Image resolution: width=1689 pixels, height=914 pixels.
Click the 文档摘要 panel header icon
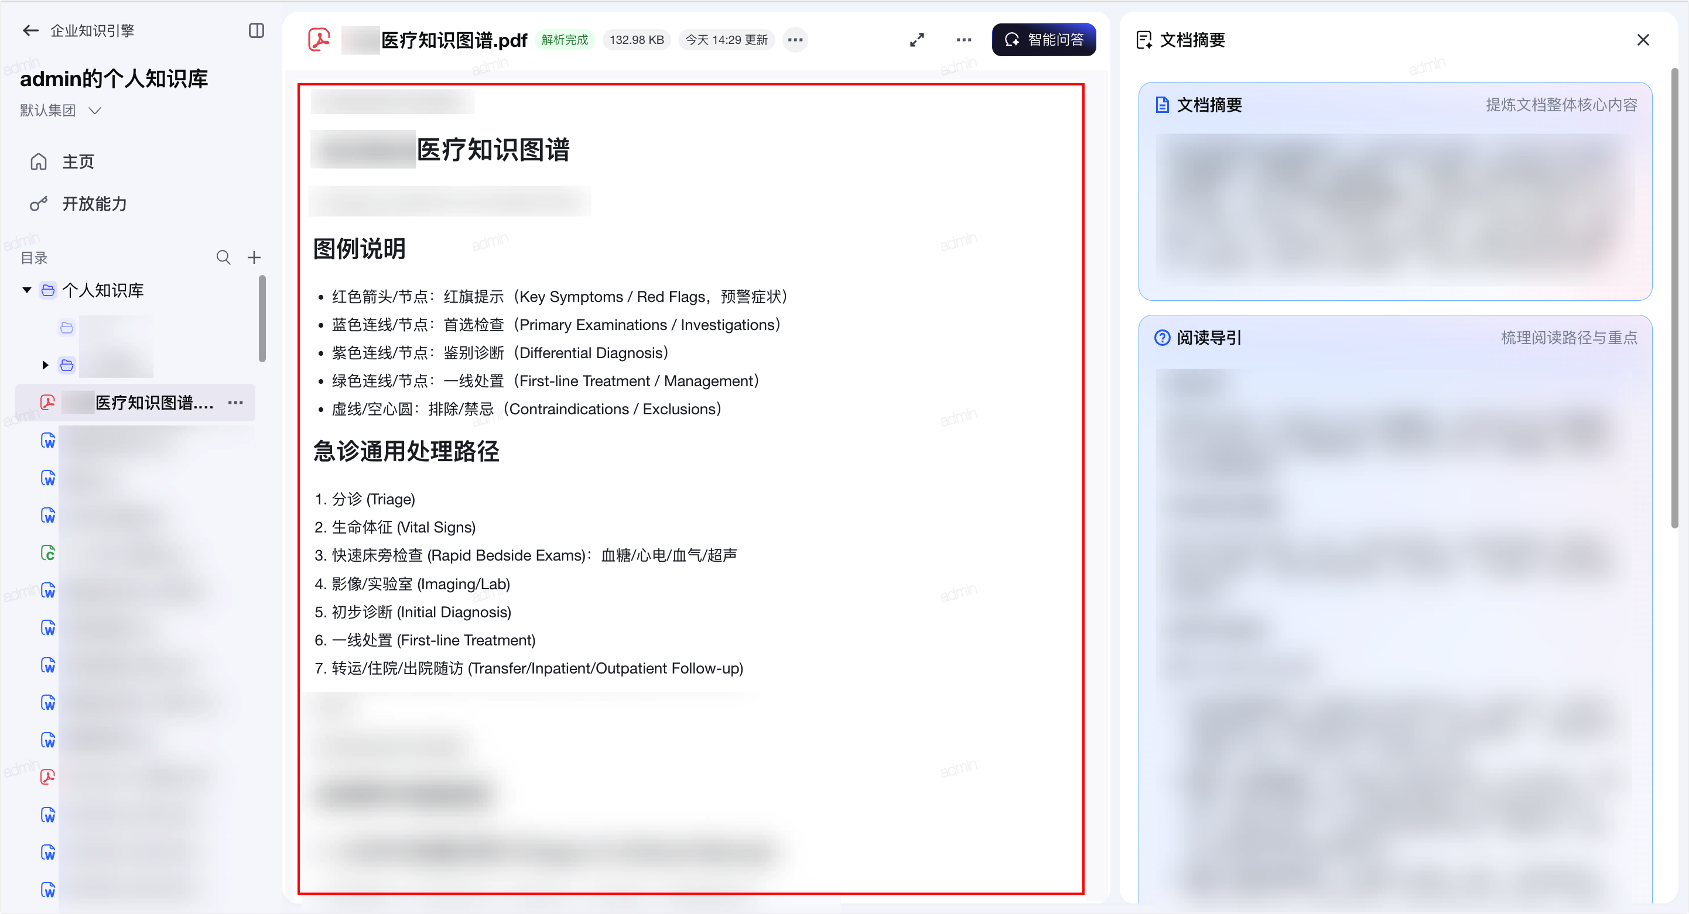(1144, 40)
